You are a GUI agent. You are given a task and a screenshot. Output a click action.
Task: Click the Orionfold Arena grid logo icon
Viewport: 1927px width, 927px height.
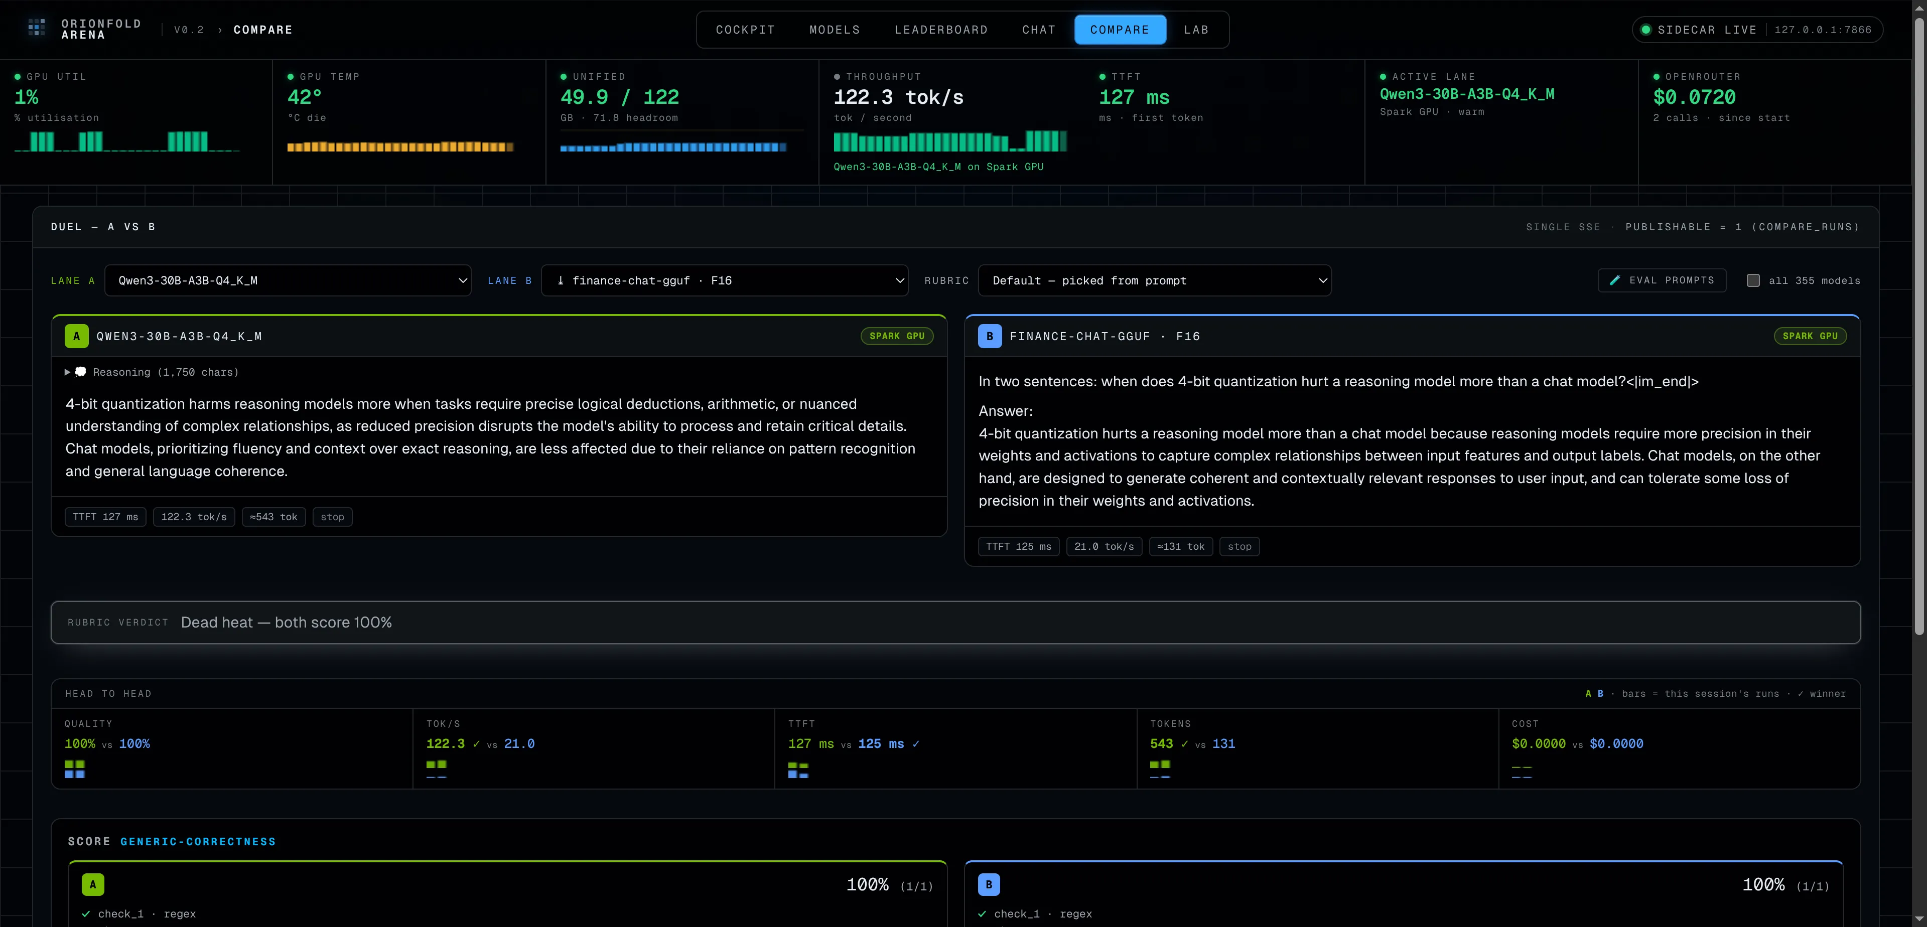pyautogui.click(x=37, y=29)
